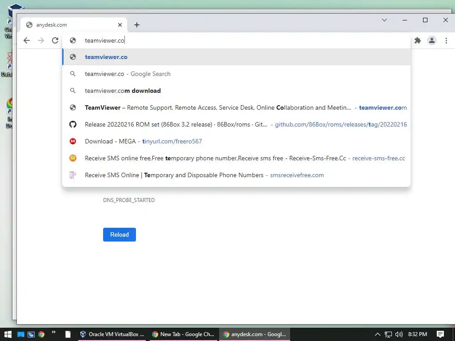Screen dimensions: 455x341
Task: Click the pinned Chrome icon on the taskbar
Action: point(41,334)
